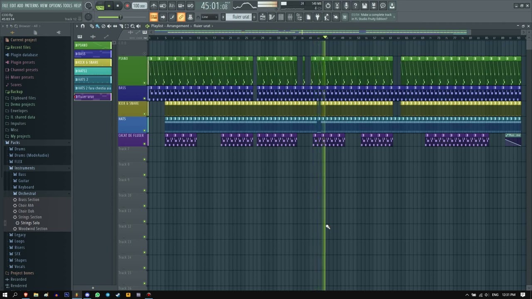Viewport: 532px width, 299px height.
Task: Toggle the Pat/Song mode switch
Action: coord(100,6)
